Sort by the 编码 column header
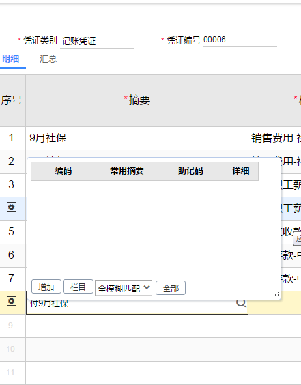Screen dimensions: 301x385 point(64,171)
